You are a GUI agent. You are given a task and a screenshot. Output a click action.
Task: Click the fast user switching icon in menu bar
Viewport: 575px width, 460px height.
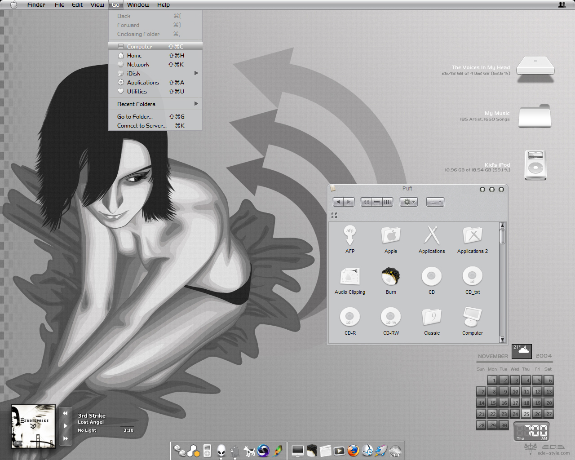tap(562, 4)
